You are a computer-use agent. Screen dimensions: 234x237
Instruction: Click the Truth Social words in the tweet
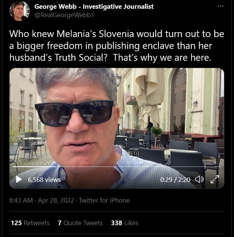click(x=81, y=58)
